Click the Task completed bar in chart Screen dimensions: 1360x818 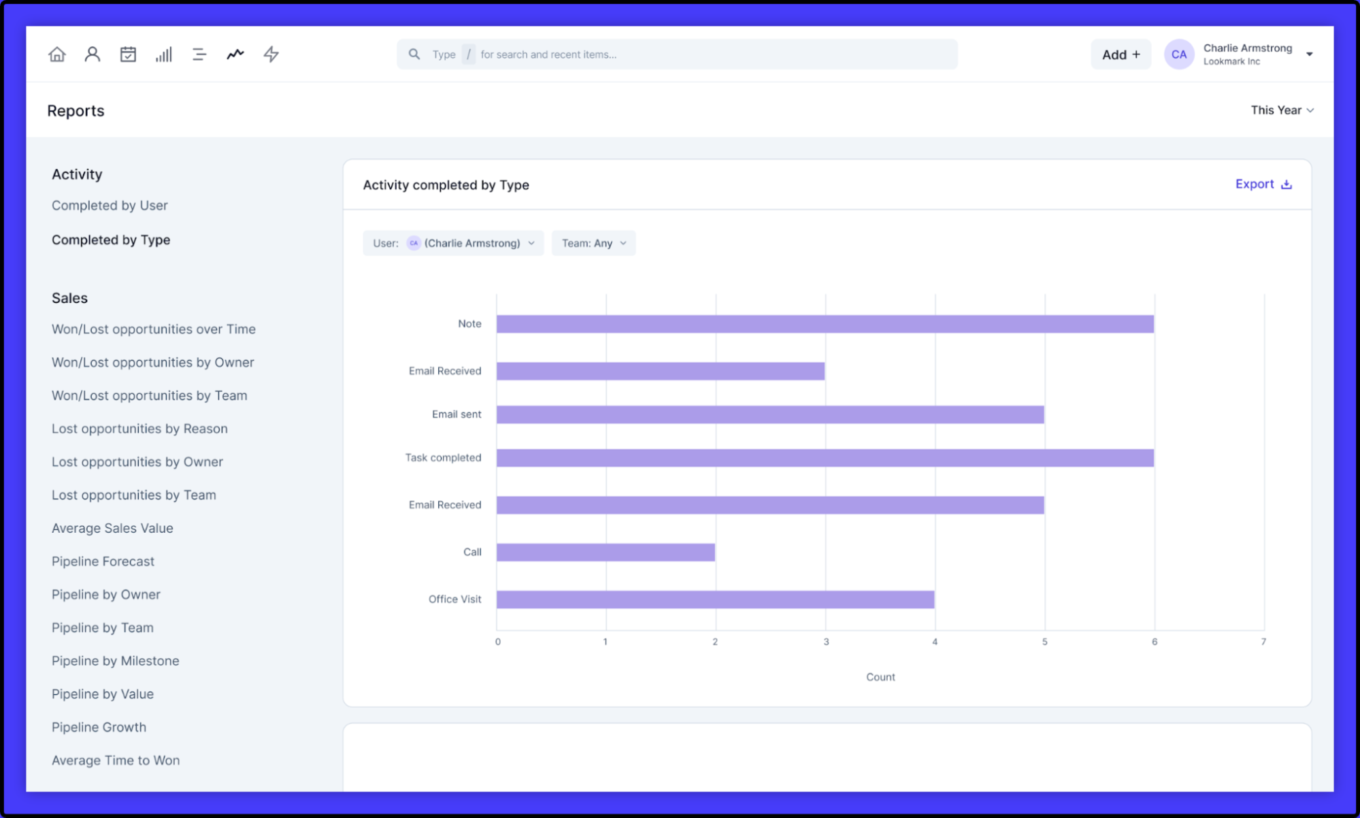(825, 458)
